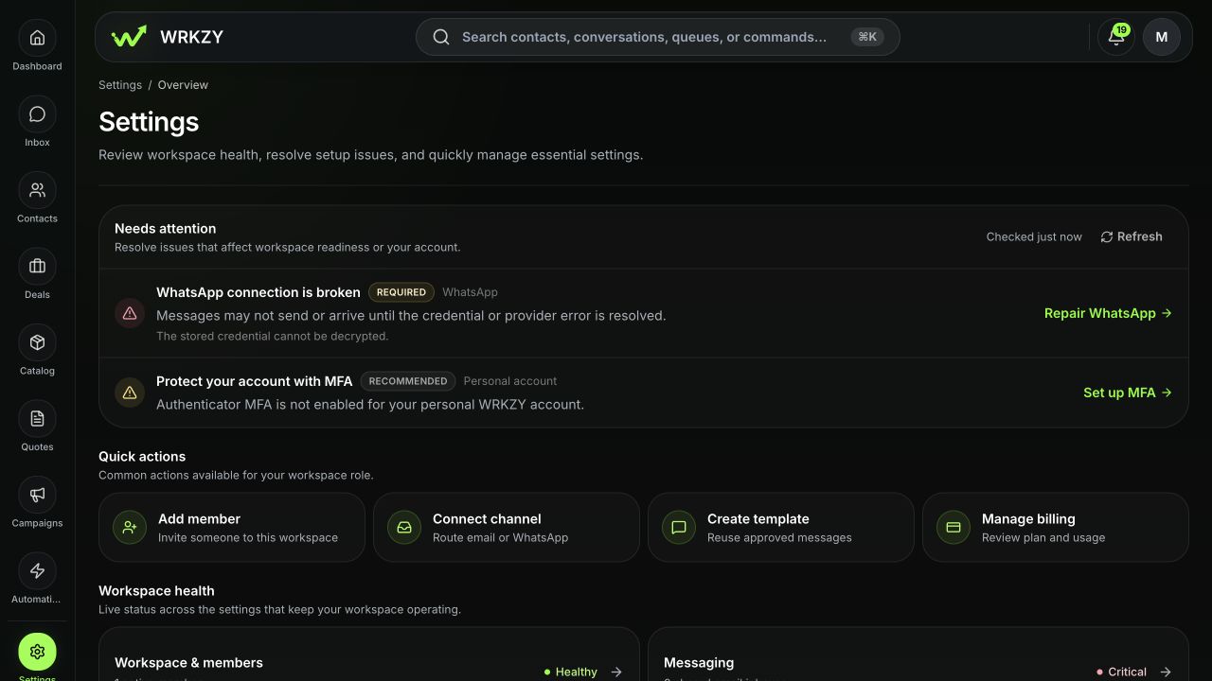
Task: Select the Deals briefcase icon
Action: (x=37, y=267)
